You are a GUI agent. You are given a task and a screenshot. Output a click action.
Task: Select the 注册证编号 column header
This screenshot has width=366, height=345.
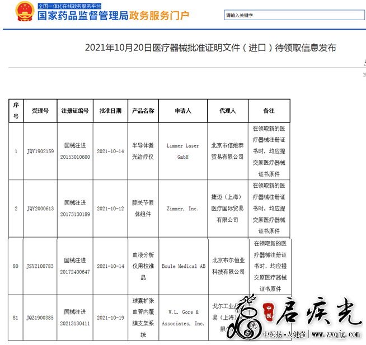75,111
